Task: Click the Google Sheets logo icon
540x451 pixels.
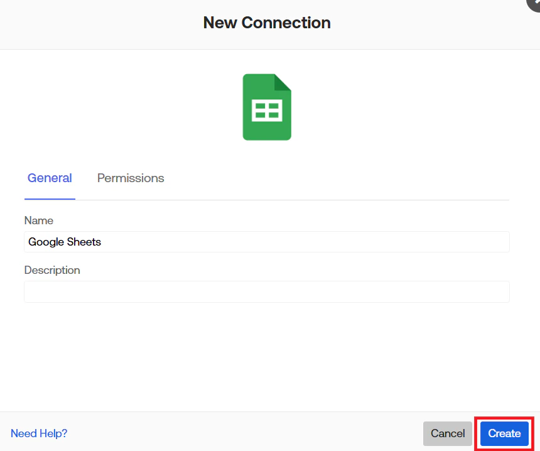Action: point(267,107)
